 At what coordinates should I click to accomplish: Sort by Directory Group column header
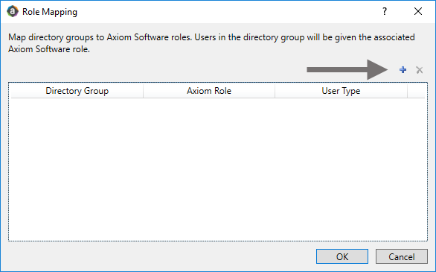(77, 91)
